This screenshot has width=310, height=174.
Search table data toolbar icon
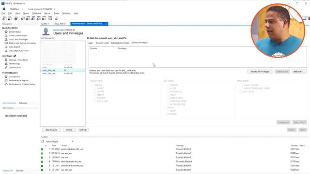click(x=50, y=18)
